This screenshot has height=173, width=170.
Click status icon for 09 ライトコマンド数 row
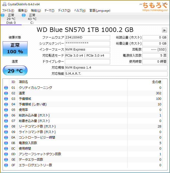[x=6, y=132]
